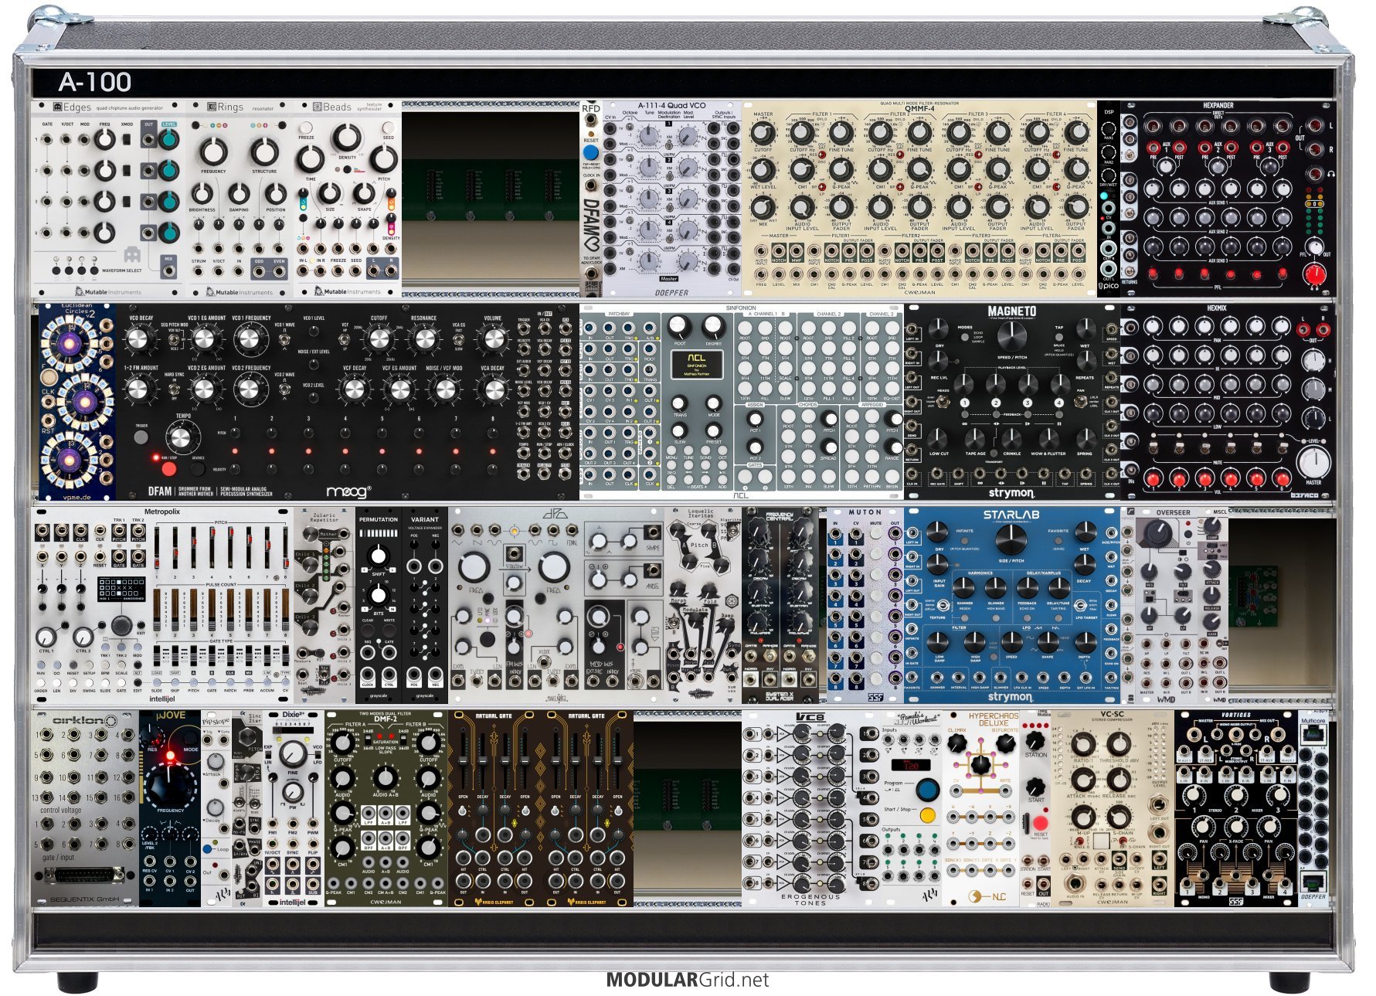Screen dimensions: 1376x996
Task: Flip the DFAM VCF HP/LP switch
Action: 345,340
